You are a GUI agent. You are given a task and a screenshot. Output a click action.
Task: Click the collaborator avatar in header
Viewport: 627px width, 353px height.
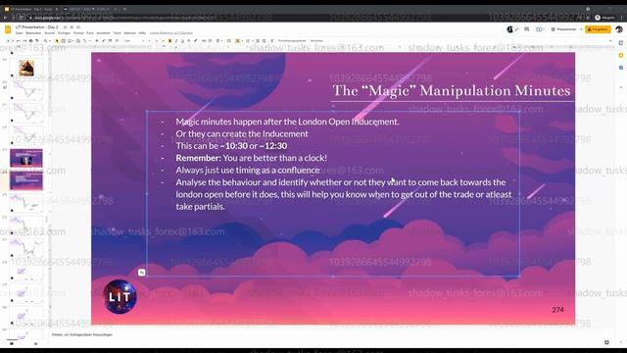pos(509,29)
